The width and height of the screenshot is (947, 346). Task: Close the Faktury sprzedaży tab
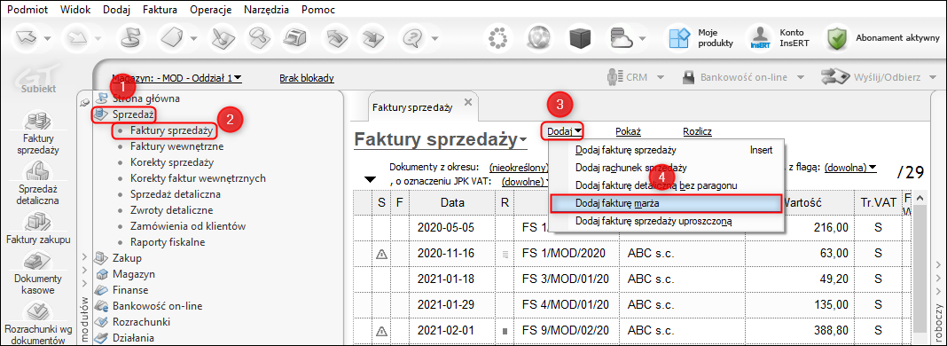pyautogui.click(x=467, y=102)
